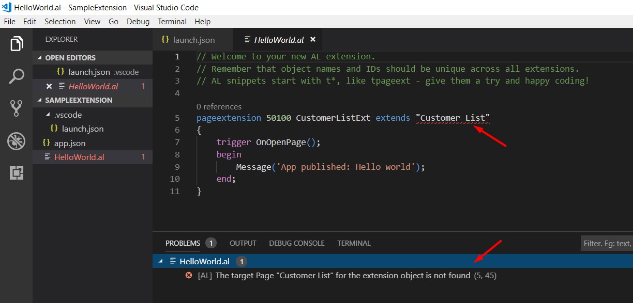This screenshot has width=633, height=303.
Task: Switch to the TERMINAL tab
Action: coord(354,243)
